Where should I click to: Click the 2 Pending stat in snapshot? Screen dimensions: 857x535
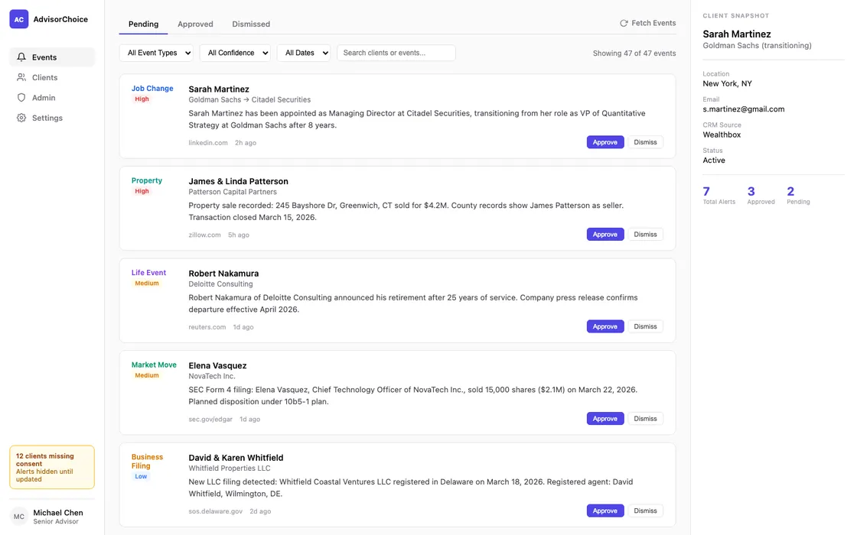(798, 196)
